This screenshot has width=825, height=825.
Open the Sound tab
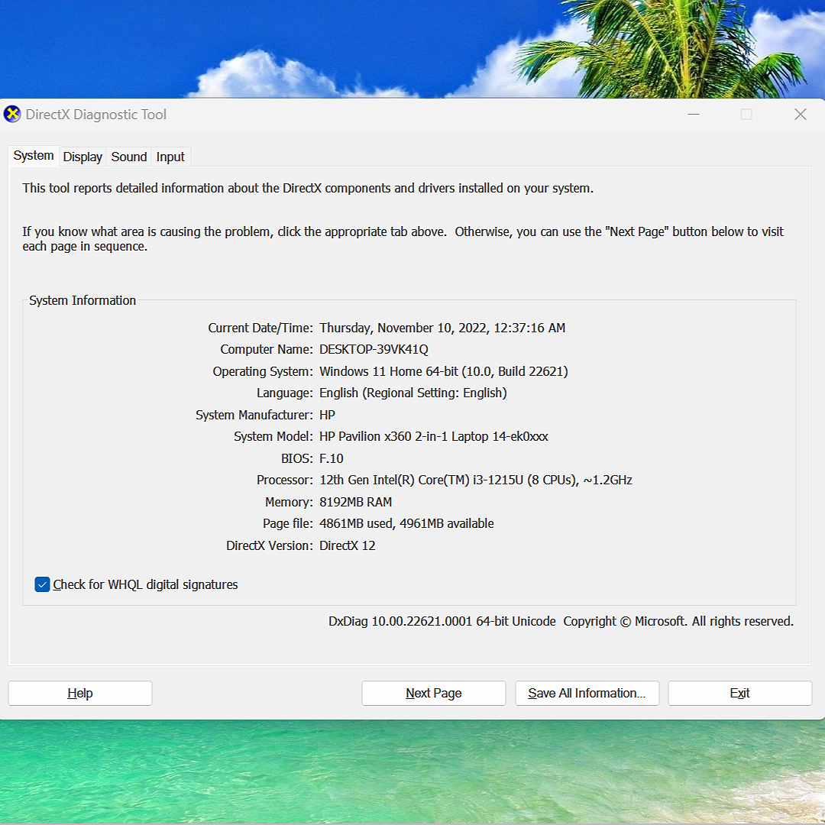[128, 157]
